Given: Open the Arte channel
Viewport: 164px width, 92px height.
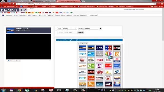Looking at the screenshot, I should click(82, 66).
